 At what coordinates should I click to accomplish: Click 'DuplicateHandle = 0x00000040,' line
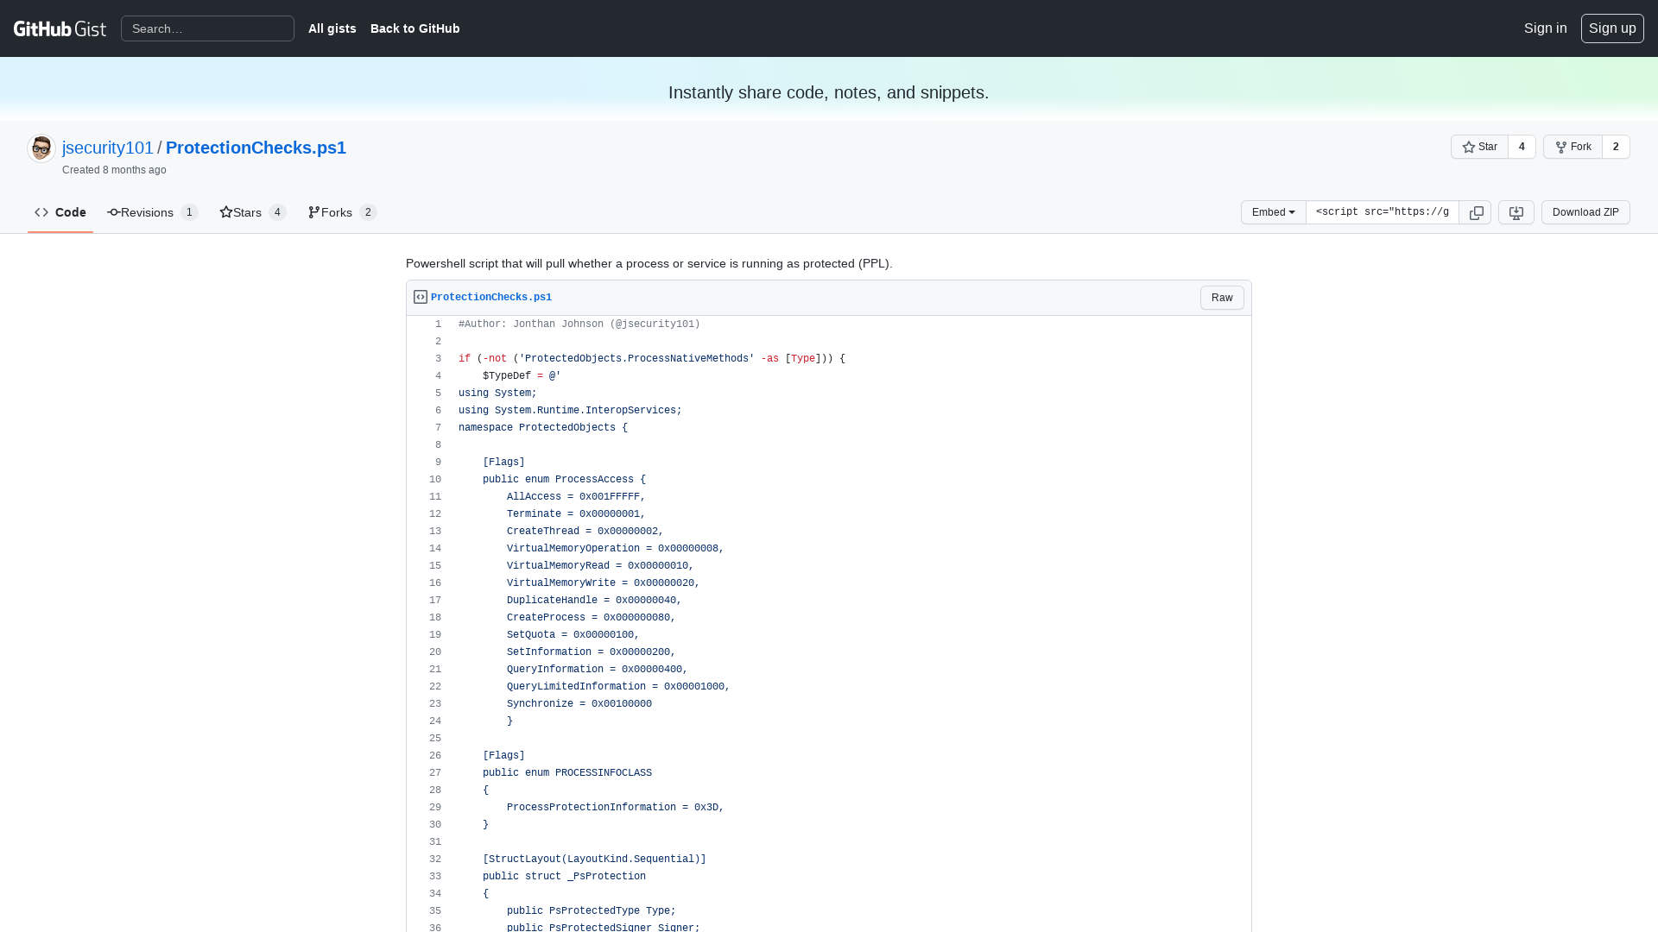pyautogui.click(x=594, y=601)
